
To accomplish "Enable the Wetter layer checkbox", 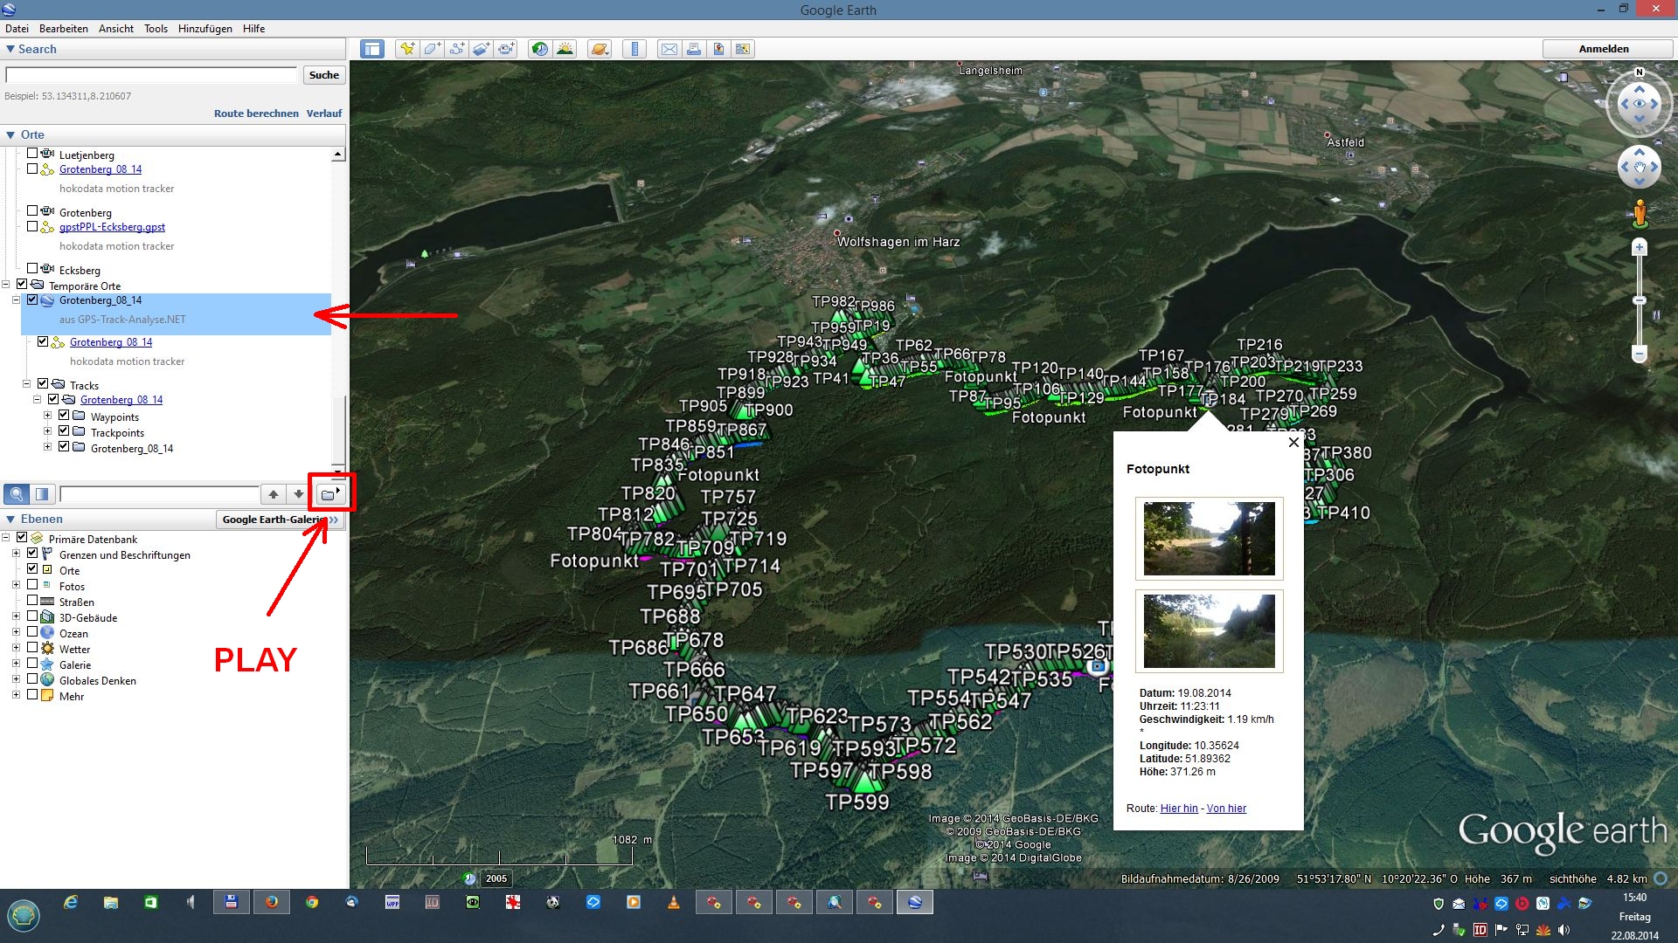I will 32,648.
